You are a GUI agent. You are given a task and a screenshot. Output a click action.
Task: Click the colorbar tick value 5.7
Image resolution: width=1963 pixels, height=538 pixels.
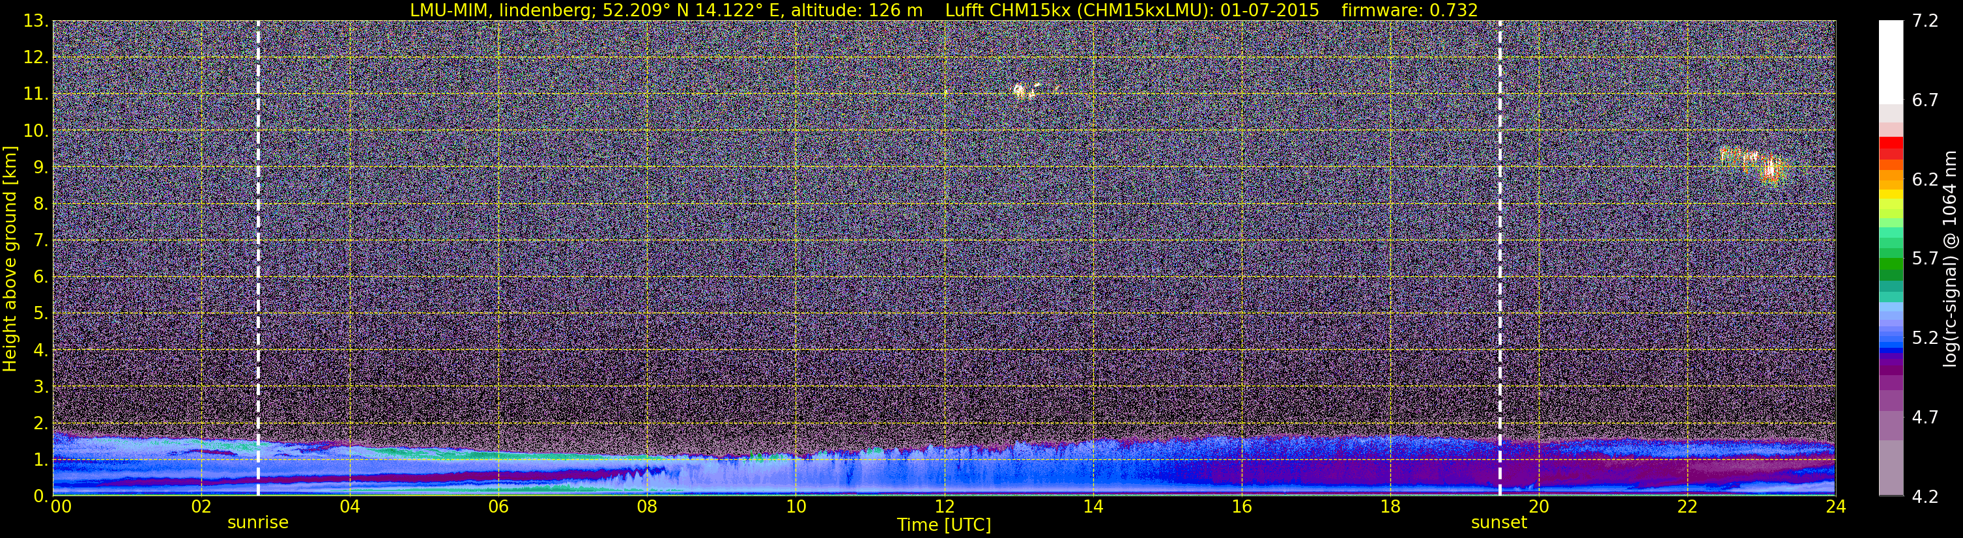coord(1925,259)
